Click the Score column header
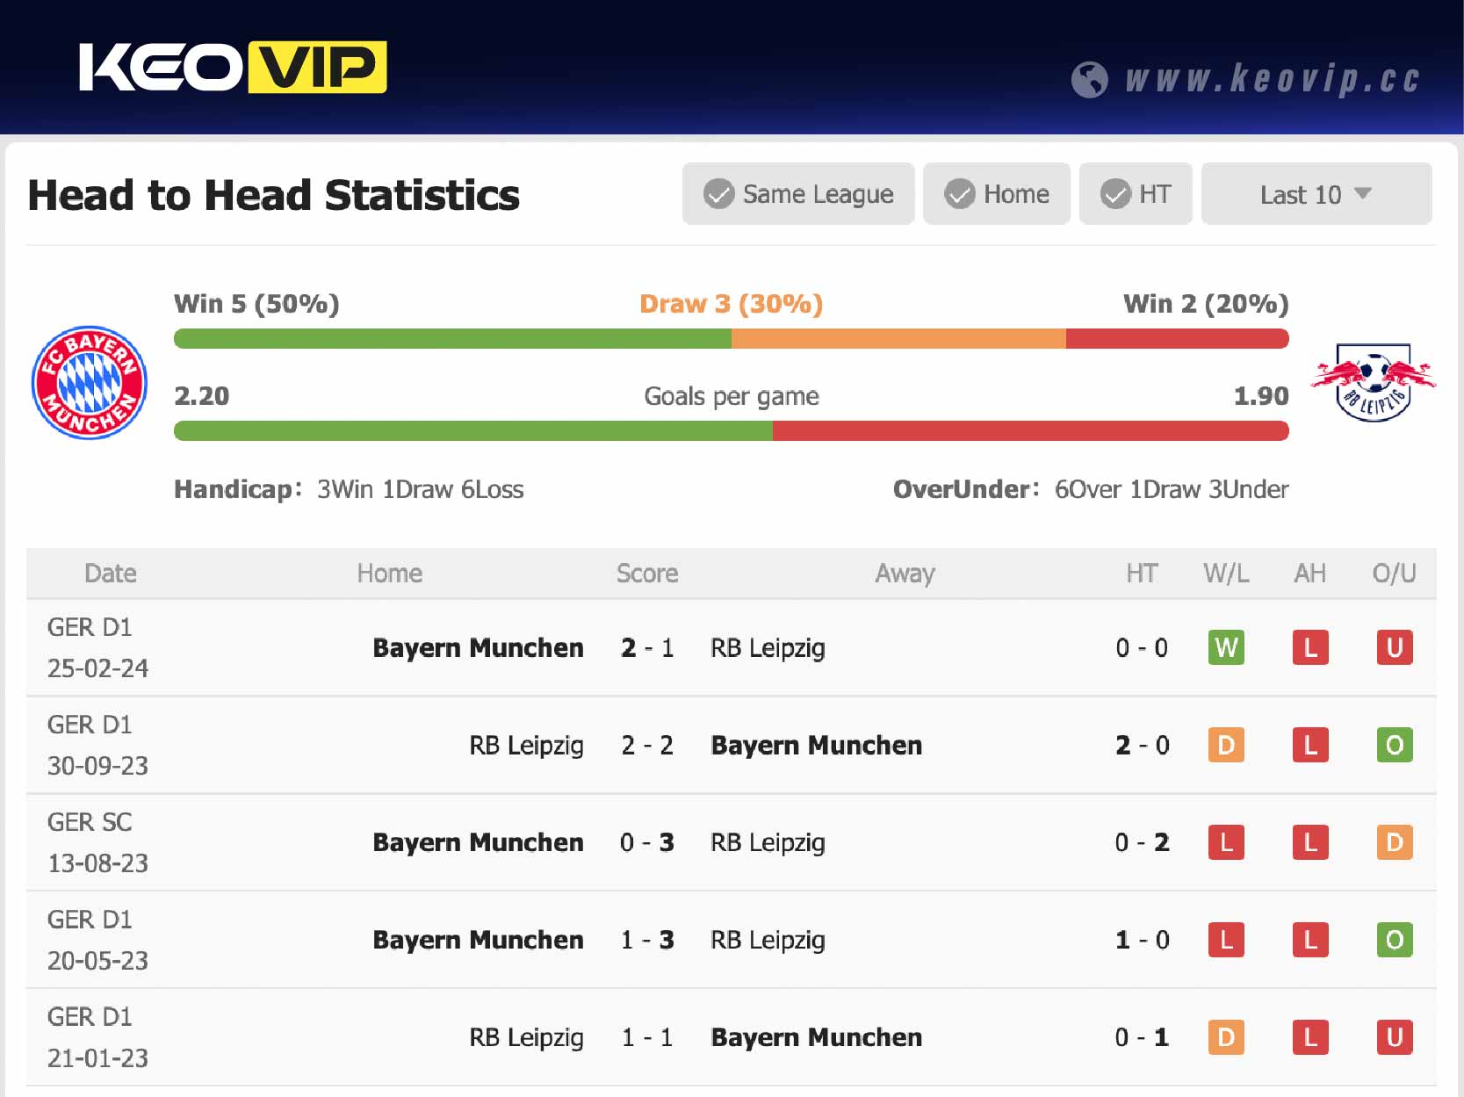 (x=646, y=574)
